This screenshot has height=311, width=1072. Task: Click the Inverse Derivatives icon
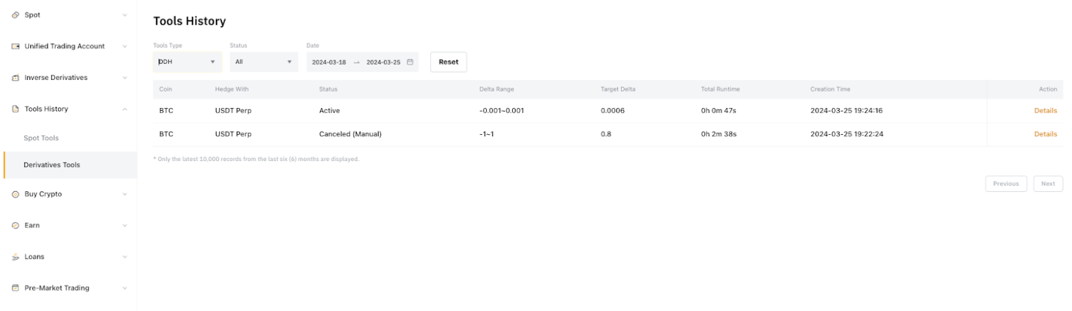(x=15, y=78)
